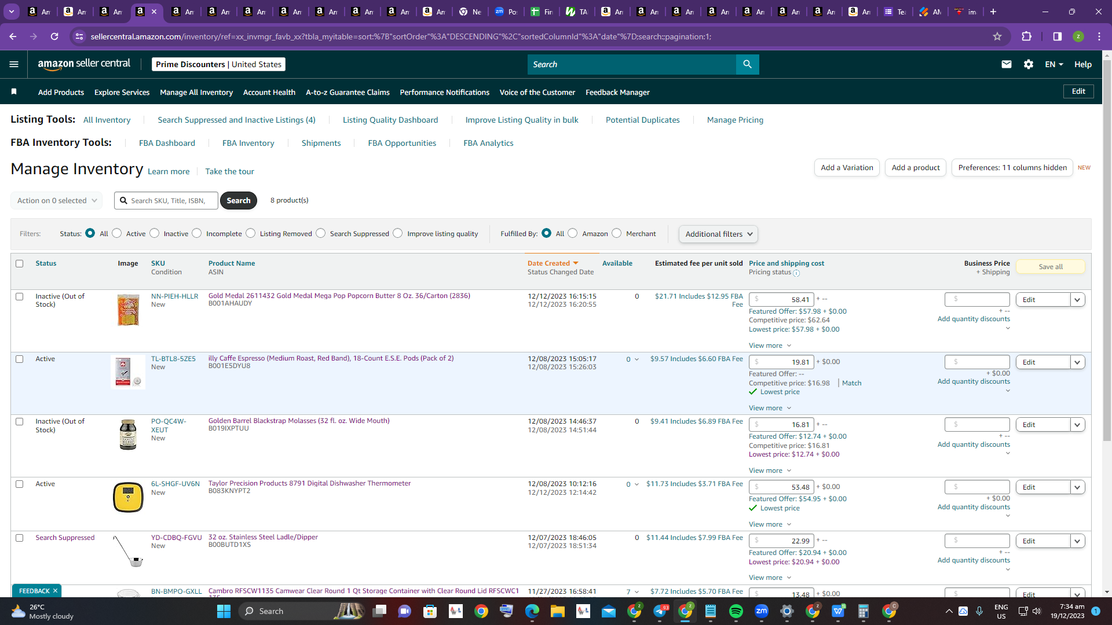
Task: Tick the checkbox for Gold Medal Popcorn row
Action: [x=19, y=296]
